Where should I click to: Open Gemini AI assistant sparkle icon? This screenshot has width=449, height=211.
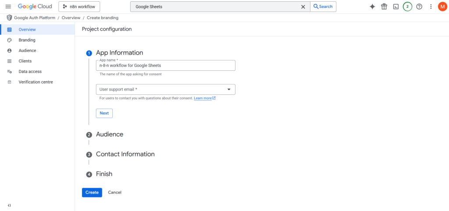[x=372, y=7]
